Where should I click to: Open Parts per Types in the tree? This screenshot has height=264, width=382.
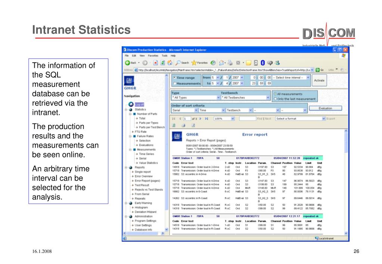149,123
